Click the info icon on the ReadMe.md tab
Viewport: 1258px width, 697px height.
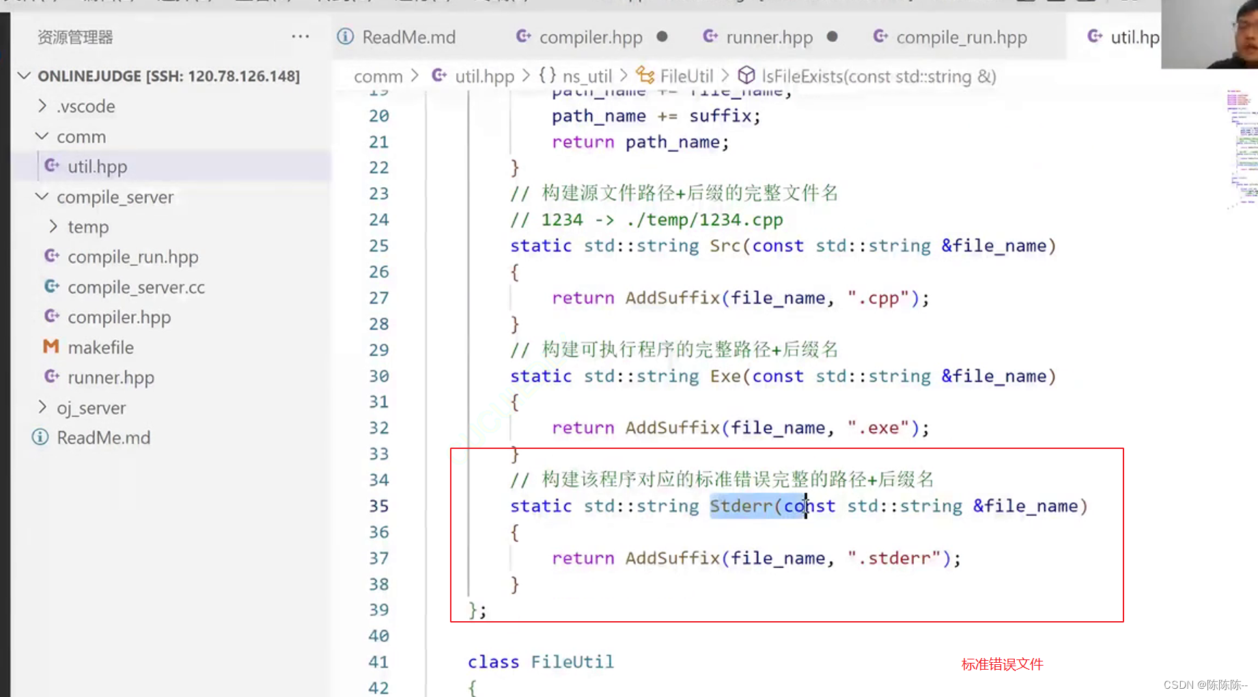[x=346, y=36]
